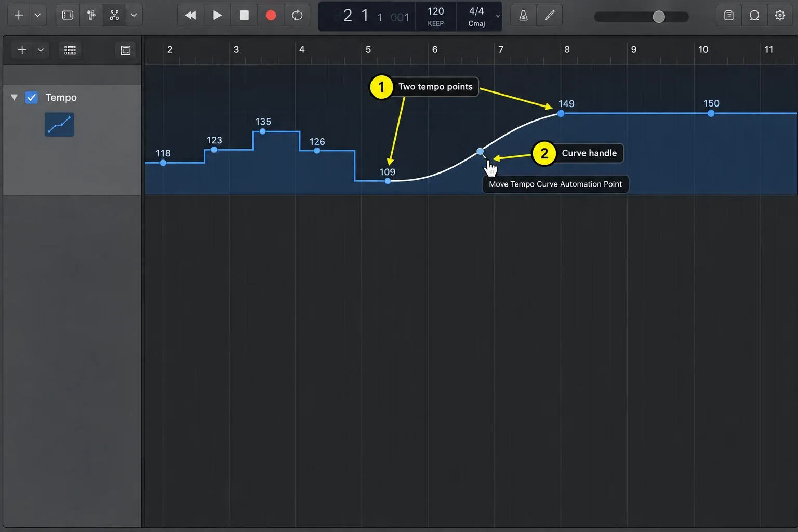The width and height of the screenshot is (798, 532).
Task: Select the 123 tempo point
Action: click(214, 150)
